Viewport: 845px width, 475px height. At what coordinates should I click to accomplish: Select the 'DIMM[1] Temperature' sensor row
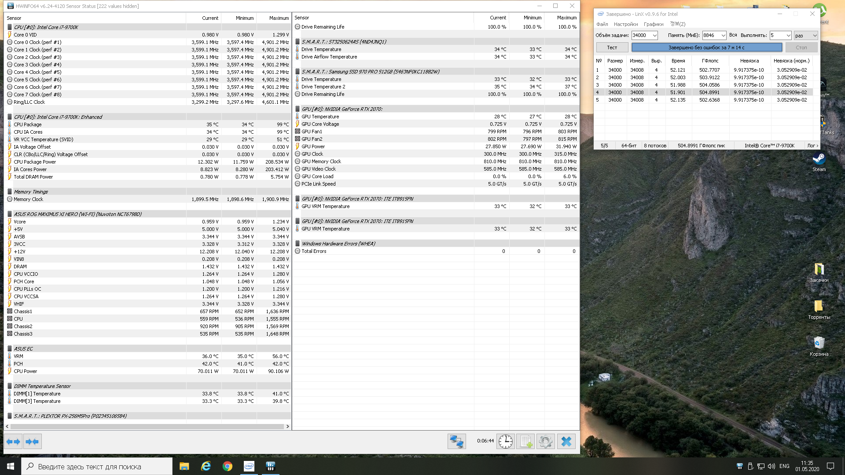pos(148,394)
